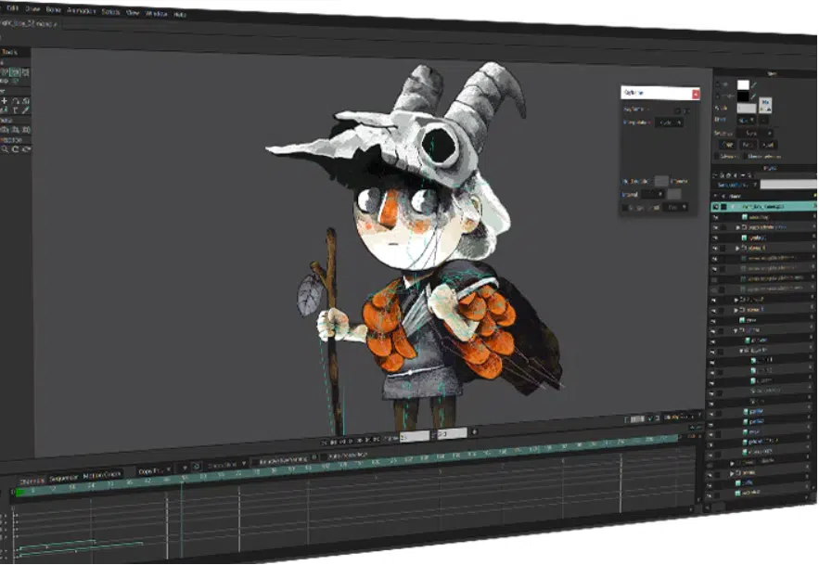Screen dimensions: 819x565
Task: Click the current Frame number field
Action: click(x=415, y=435)
